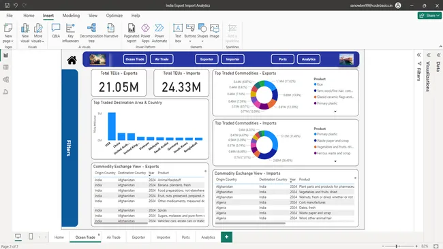This screenshot has height=249, width=443.
Task: Open the blue Filters side panel
Action: pyautogui.click(x=70, y=148)
